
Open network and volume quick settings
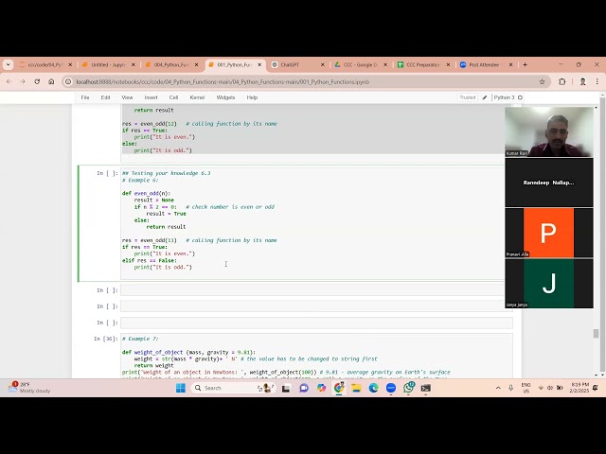[550, 388]
